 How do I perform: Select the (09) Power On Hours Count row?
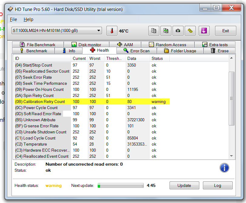(x=92, y=89)
